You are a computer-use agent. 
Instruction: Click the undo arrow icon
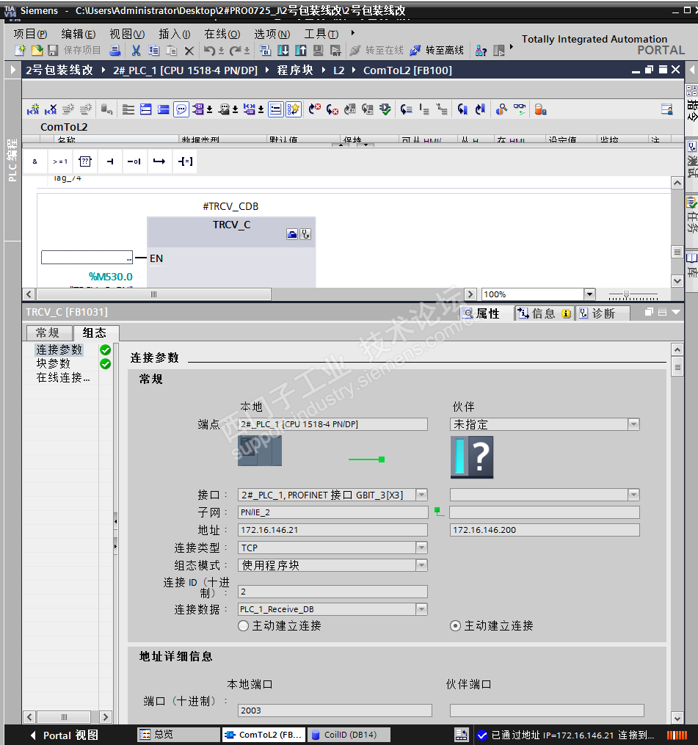pyautogui.click(x=209, y=51)
